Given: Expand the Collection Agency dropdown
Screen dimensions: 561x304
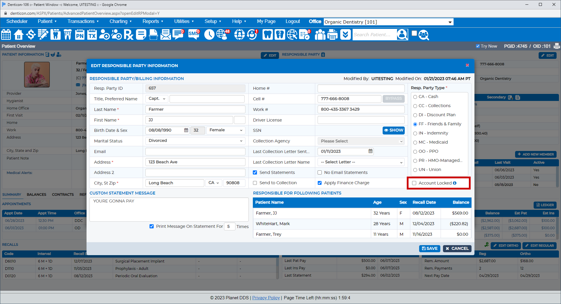Looking at the screenshot, I should 361,141.
